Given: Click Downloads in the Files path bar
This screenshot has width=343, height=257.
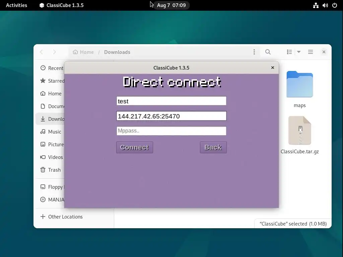Looking at the screenshot, I should pos(117,52).
